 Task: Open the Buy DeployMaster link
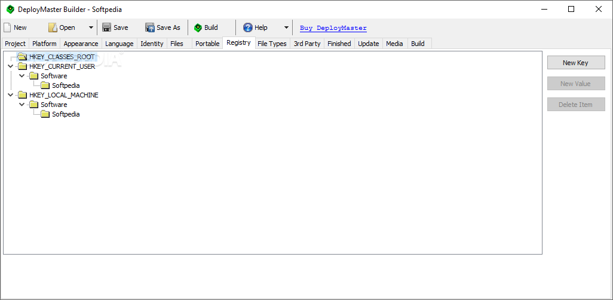(x=333, y=27)
